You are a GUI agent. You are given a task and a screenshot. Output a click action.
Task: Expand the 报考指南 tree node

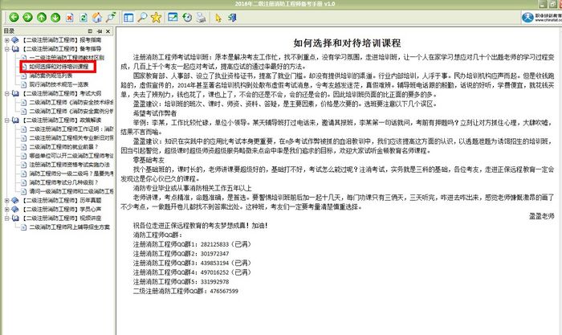(x=6, y=40)
